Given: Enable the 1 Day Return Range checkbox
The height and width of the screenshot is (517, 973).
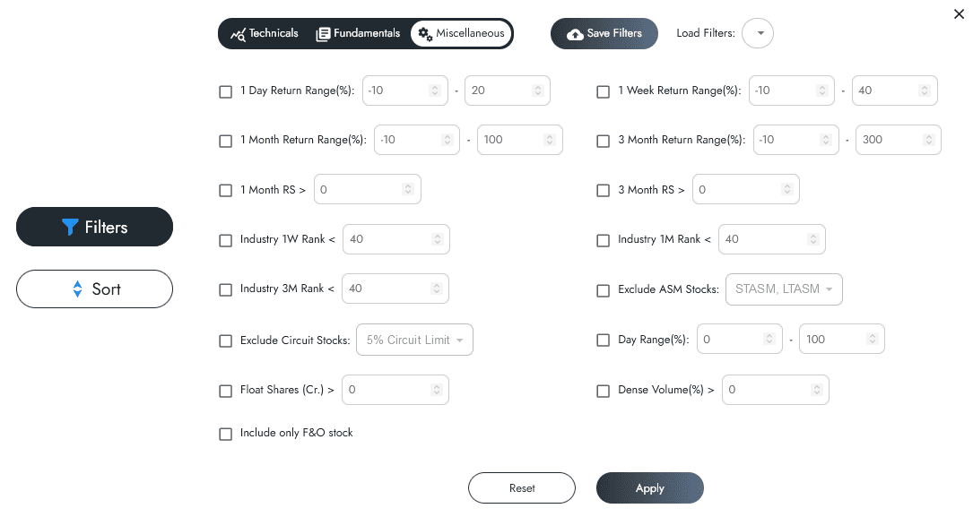Looking at the screenshot, I should click(x=226, y=91).
